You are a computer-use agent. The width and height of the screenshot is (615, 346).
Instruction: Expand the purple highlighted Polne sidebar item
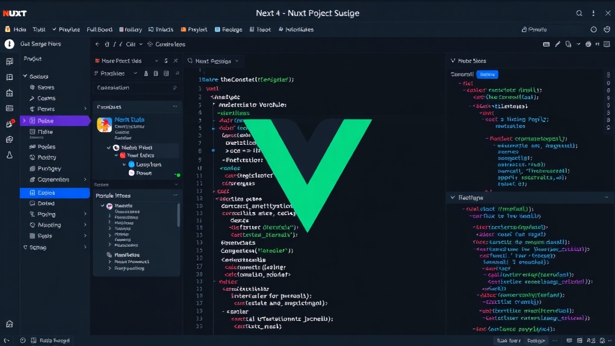tap(24, 121)
